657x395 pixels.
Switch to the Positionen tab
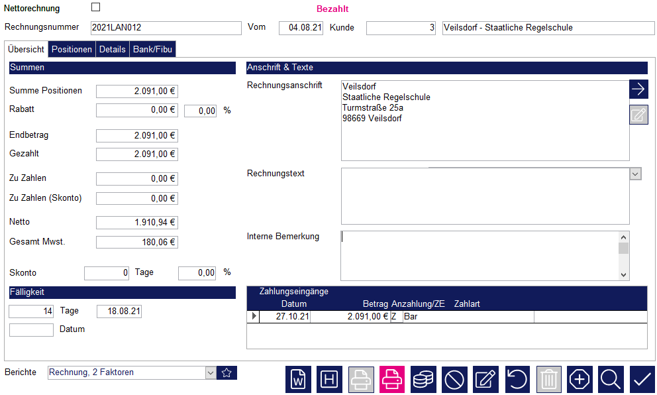coord(72,50)
